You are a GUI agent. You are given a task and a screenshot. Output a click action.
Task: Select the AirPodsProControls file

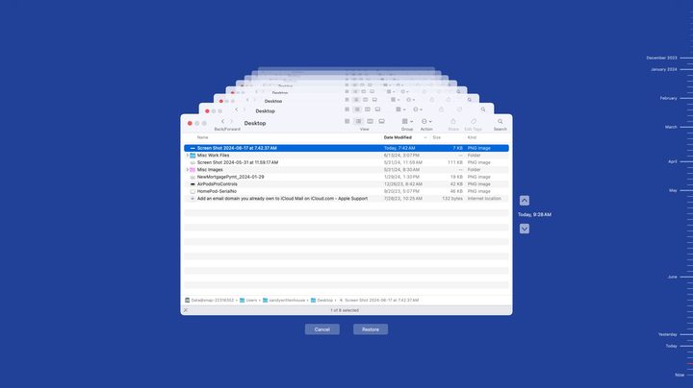pyautogui.click(x=346, y=183)
